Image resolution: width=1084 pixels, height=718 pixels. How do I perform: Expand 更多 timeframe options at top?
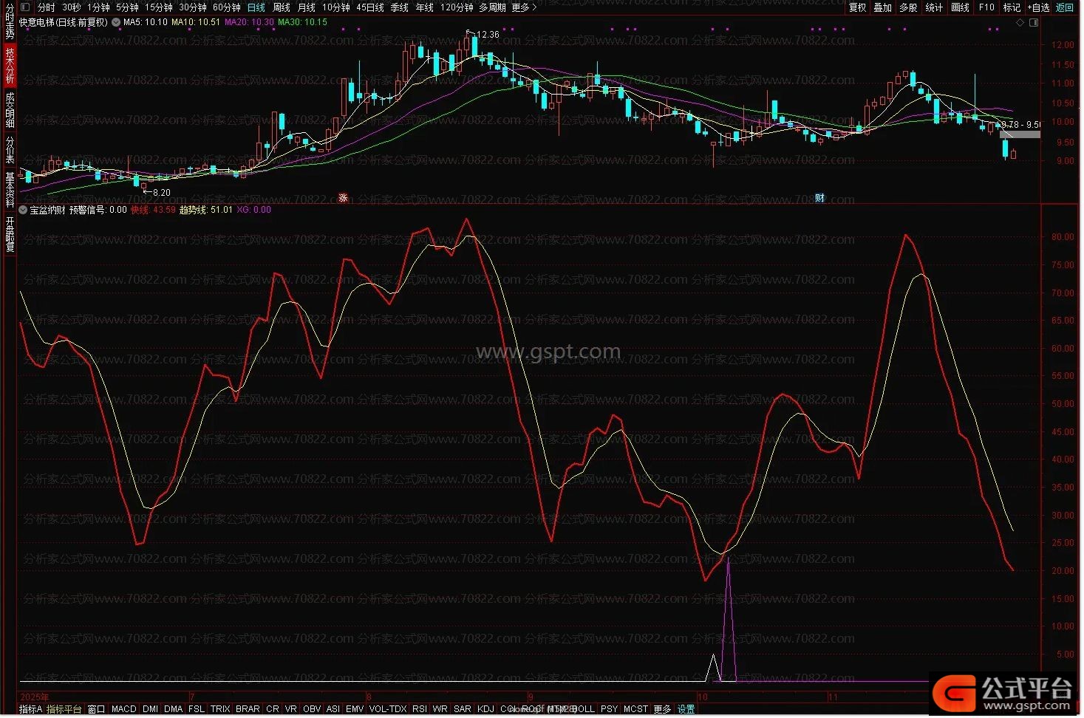click(x=523, y=7)
